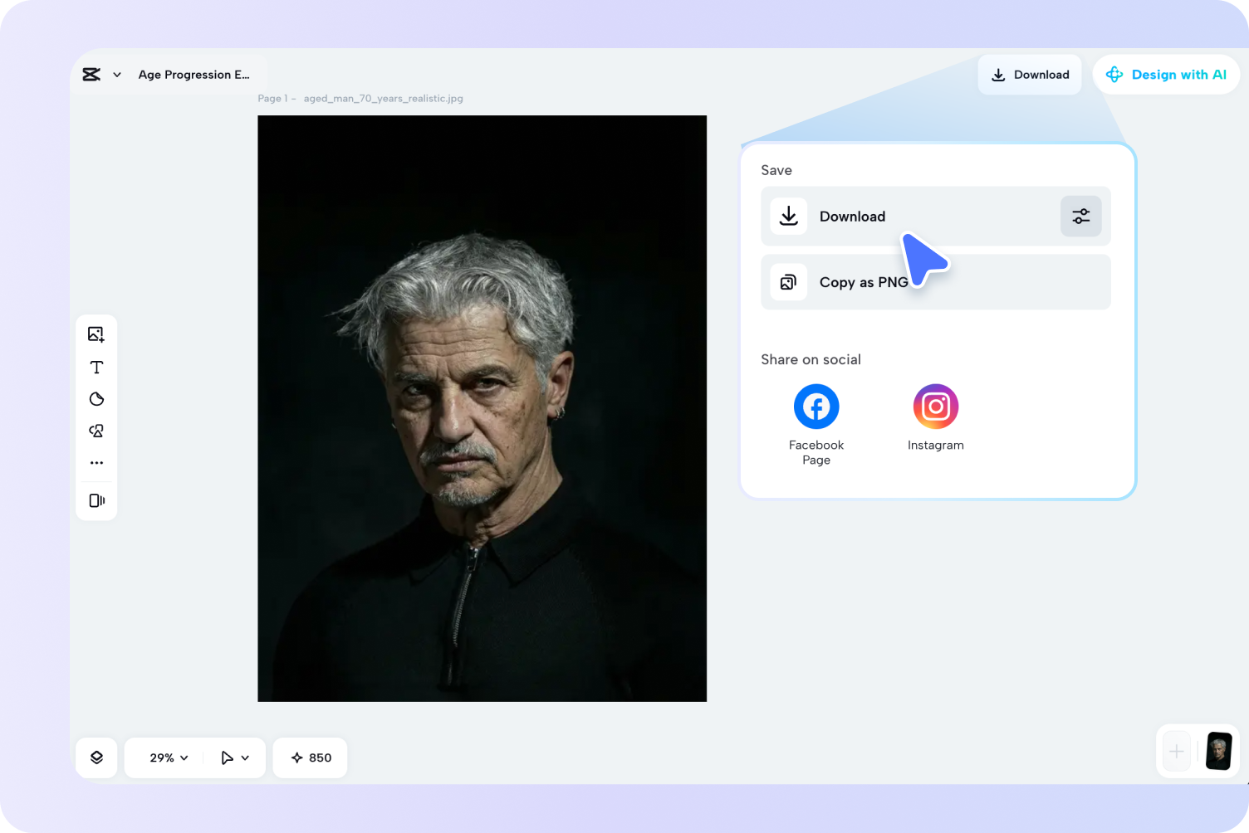The image size is (1249, 833).
Task: Select the shapes tool in sidebar
Action: [x=96, y=431]
